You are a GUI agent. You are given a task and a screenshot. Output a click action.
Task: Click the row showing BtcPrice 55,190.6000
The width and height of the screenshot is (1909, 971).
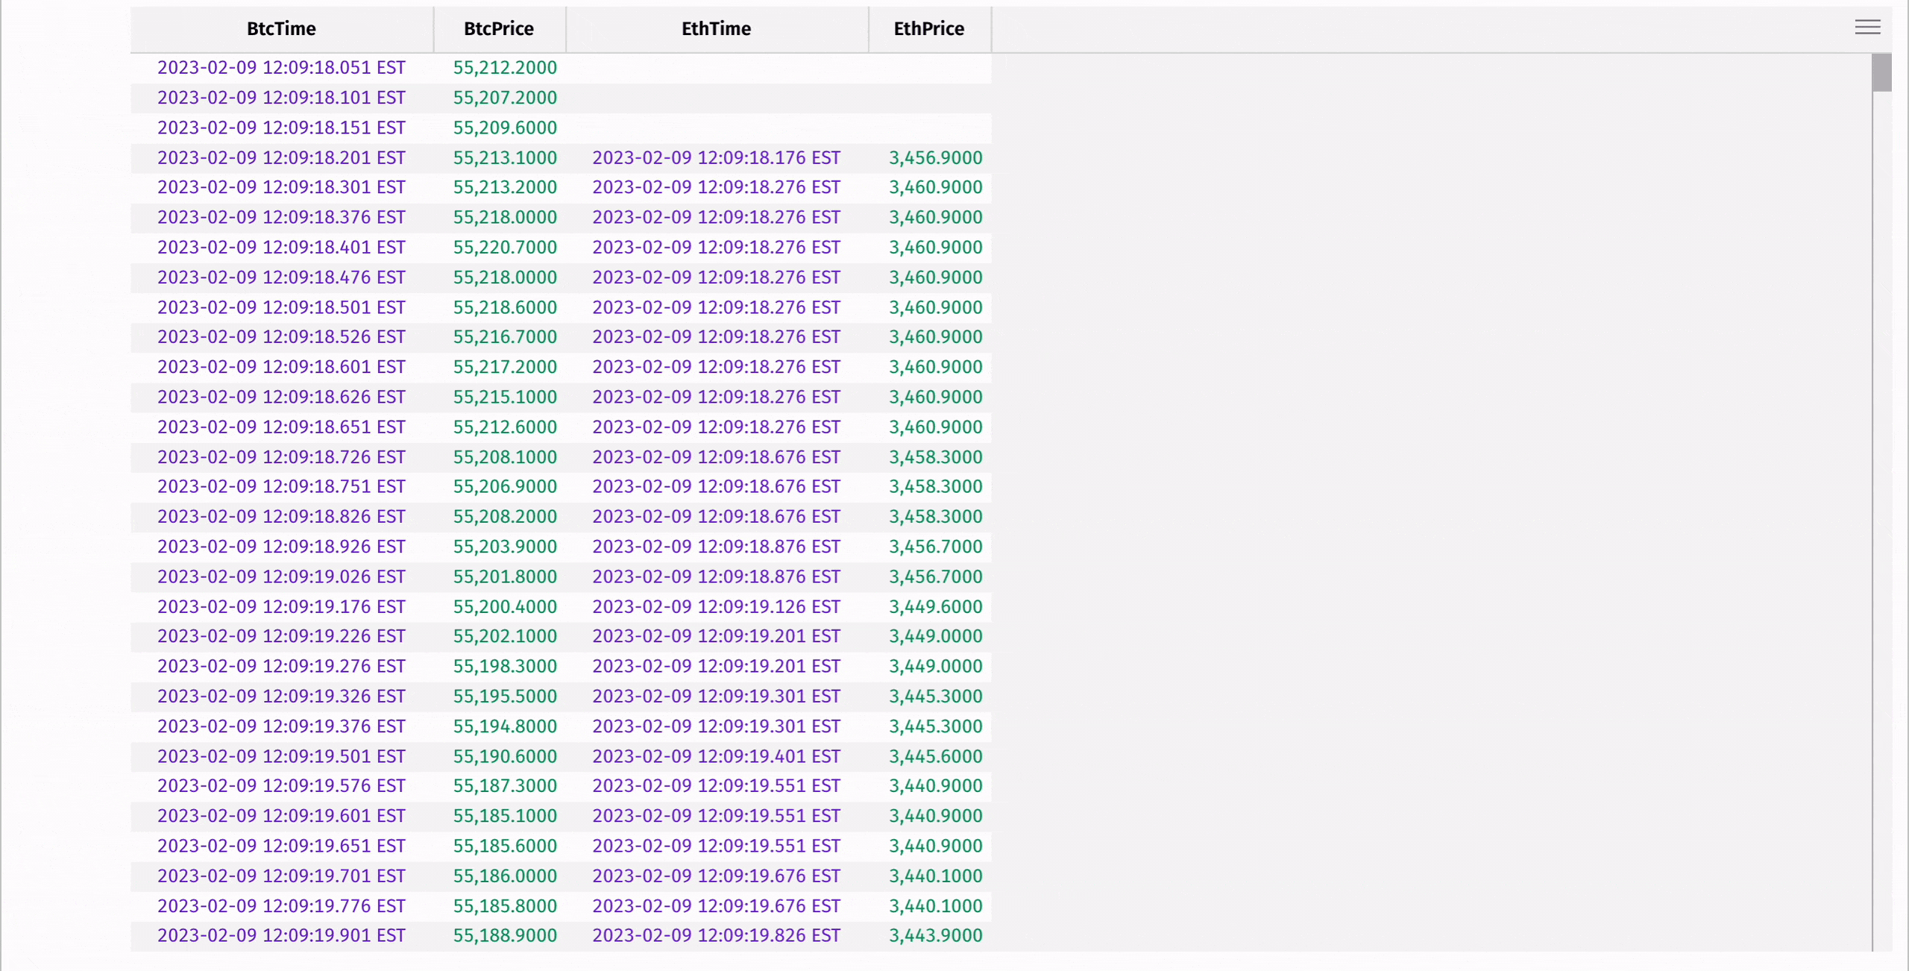click(x=504, y=755)
